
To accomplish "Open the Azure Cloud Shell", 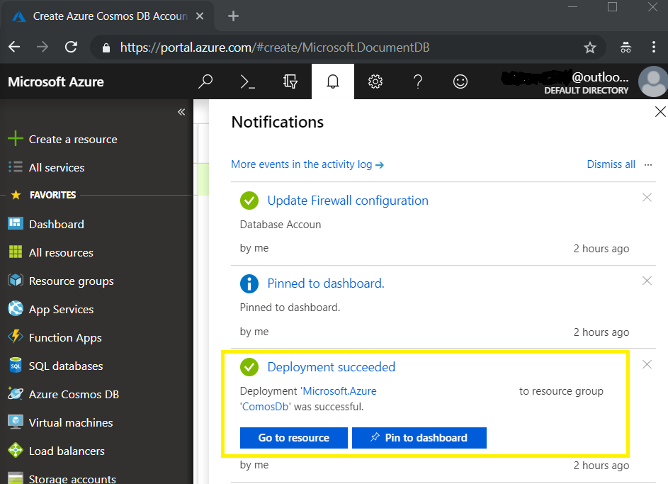I will (247, 81).
